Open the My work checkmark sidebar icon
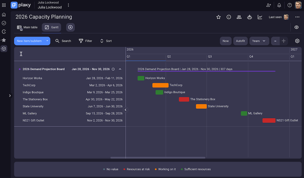Viewport: 304px width, 178px height. [4, 23]
